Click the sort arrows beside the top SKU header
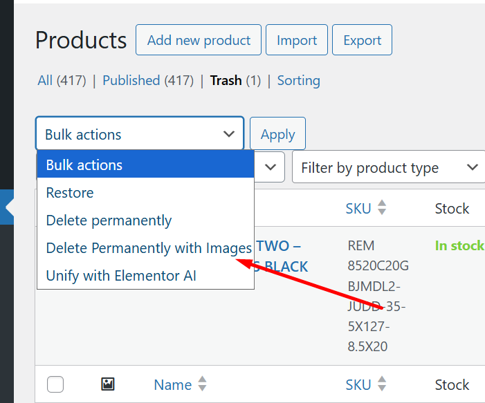 pyautogui.click(x=382, y=208)
